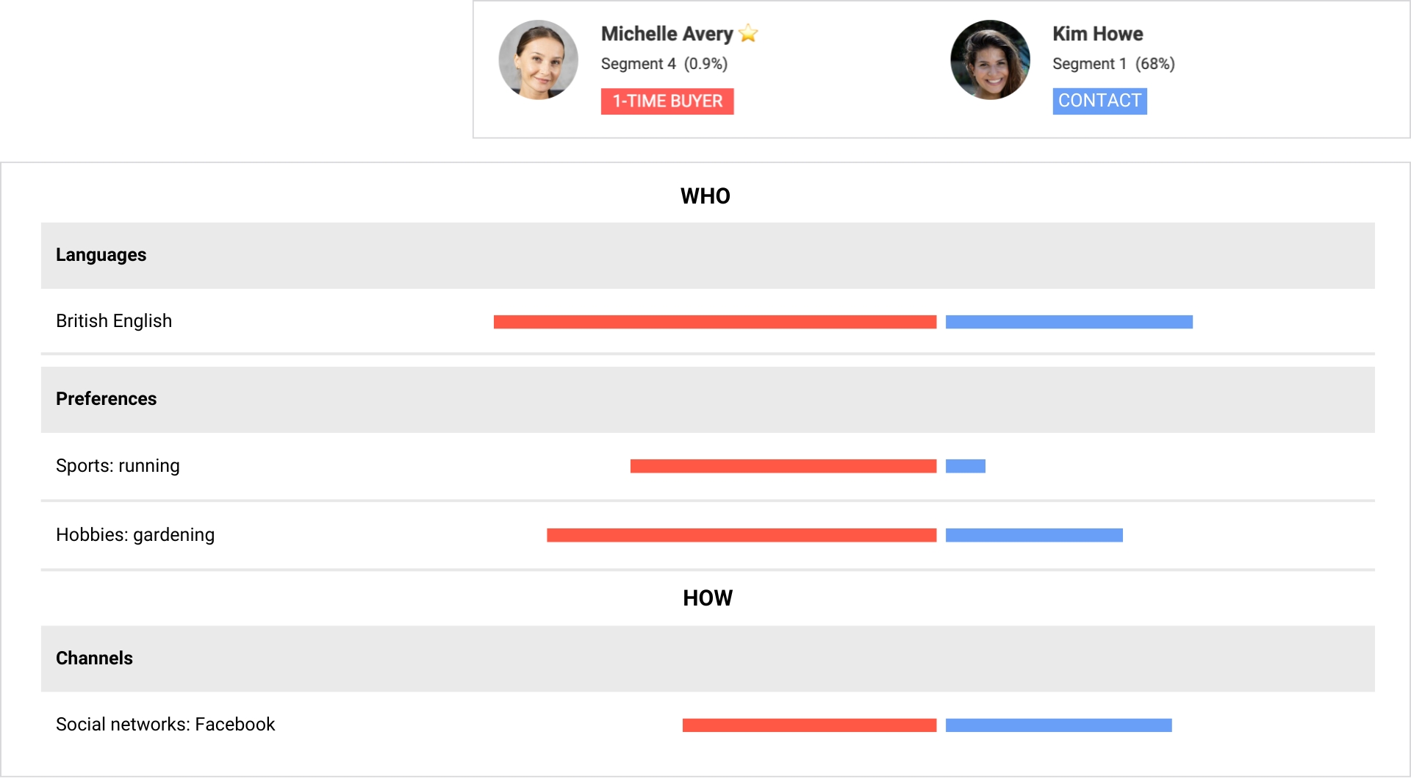Open Michelle Avery's profile photo

click(538, 60)
